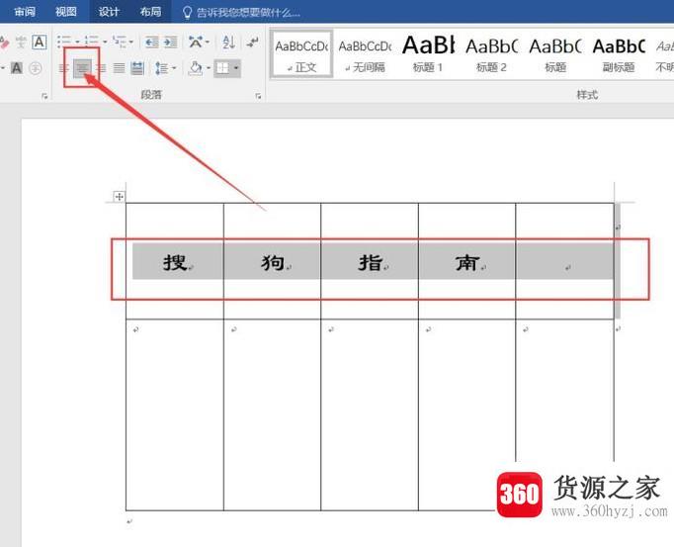Sort the selection with the A-Z icon
The image size is (674, 547).
[228, 43]
